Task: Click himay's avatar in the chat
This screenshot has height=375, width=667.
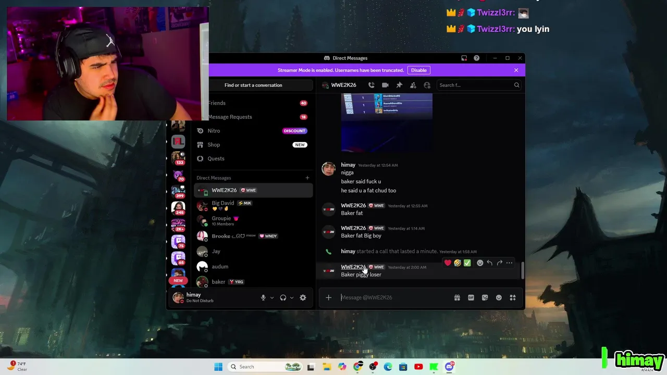Action: [328, 168]
